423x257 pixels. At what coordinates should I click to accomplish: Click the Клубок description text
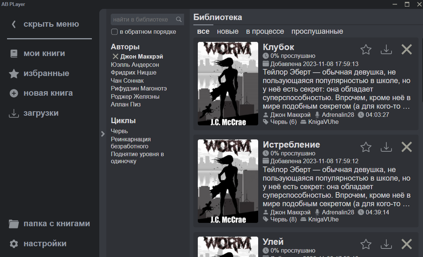(337, 89)
